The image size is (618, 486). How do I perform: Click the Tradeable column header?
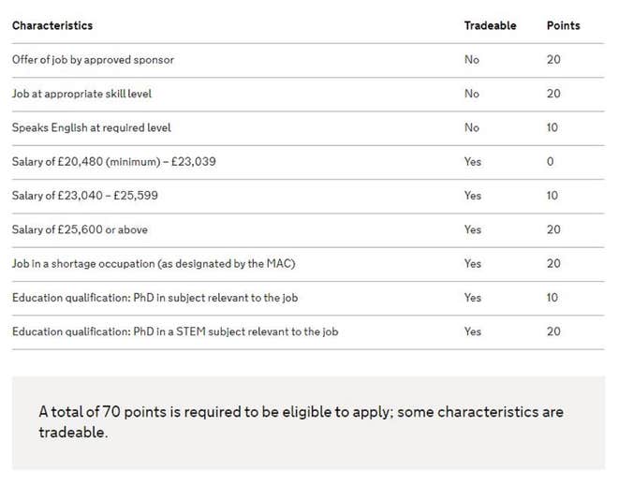click(490, 25)
